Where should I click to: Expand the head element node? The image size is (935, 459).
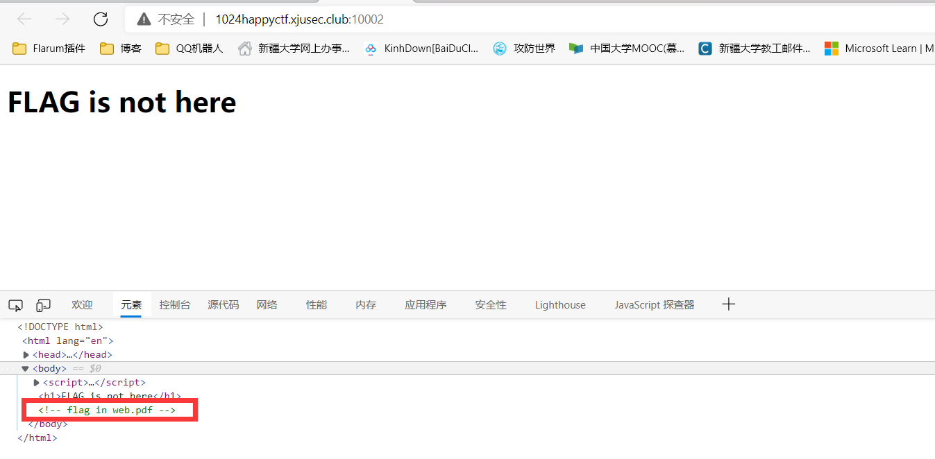pos(26,355)
